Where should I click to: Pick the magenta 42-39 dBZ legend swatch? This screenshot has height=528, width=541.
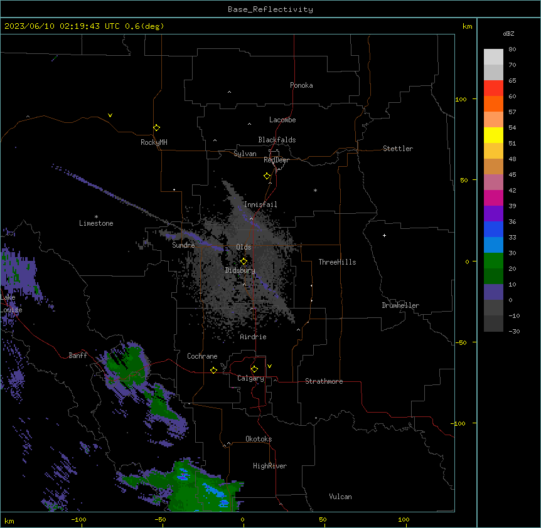pos(493,198)
